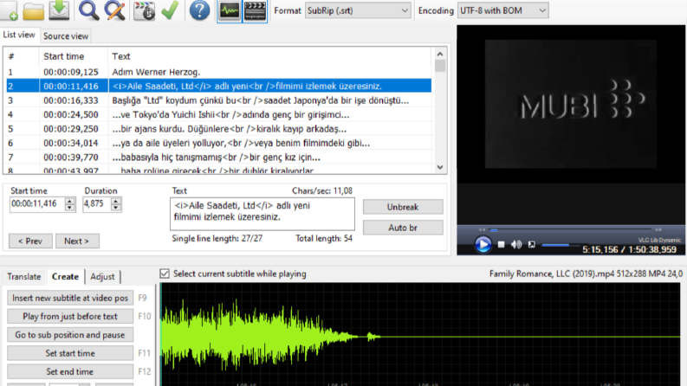Click the Set start time button
This screenshot has height=386, width=687.
coord(70,353)
